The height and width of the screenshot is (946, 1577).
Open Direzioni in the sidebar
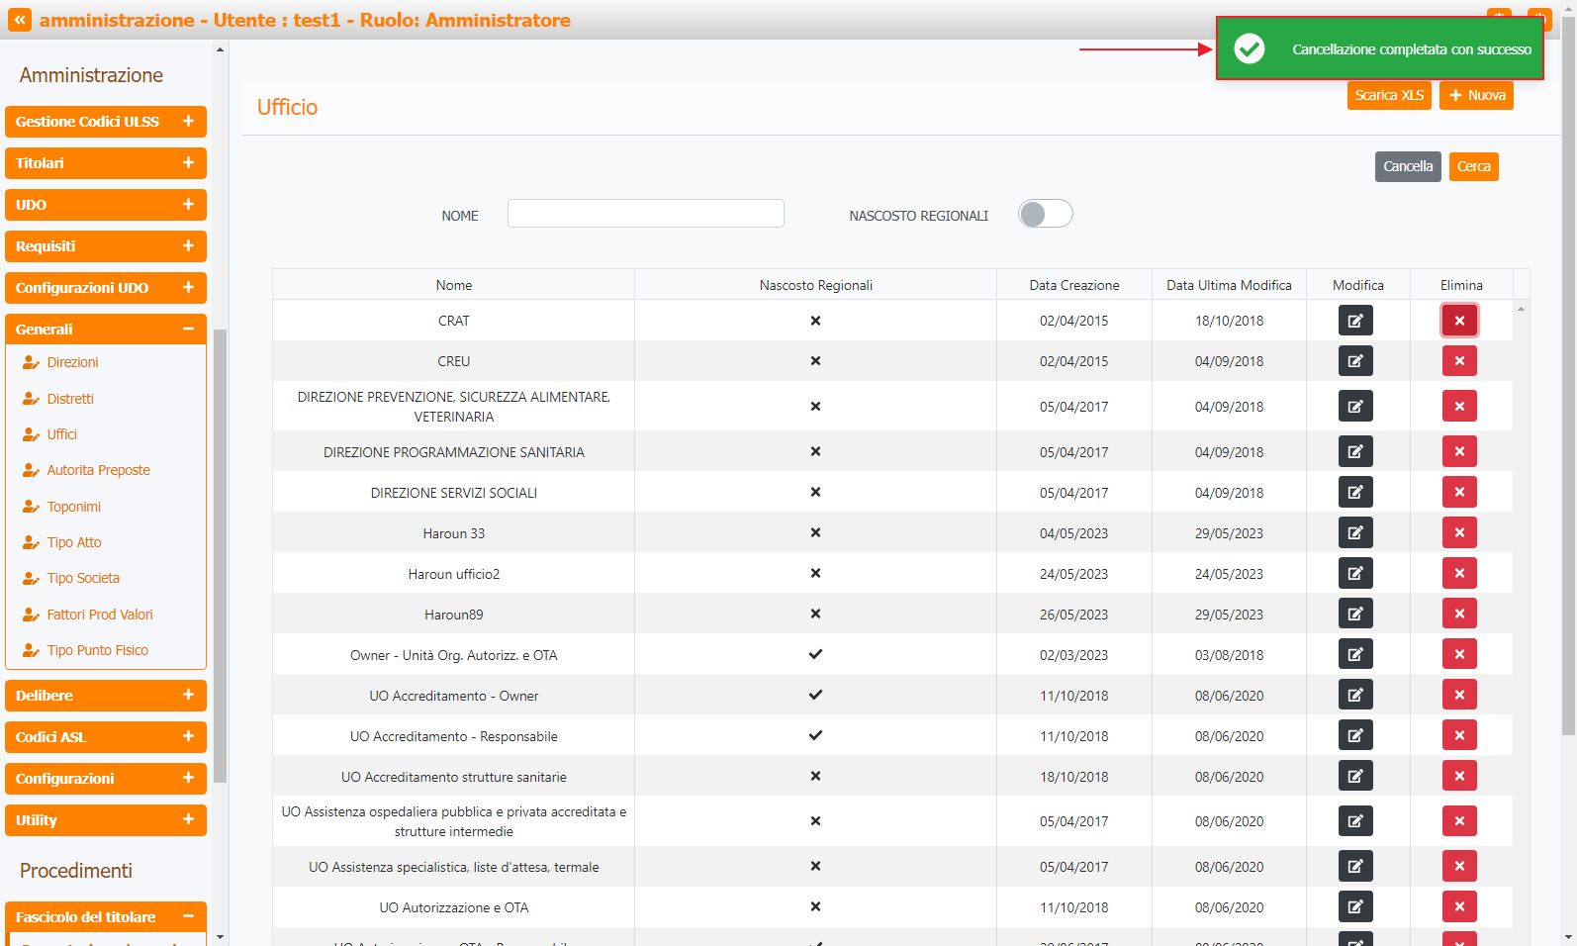click(72, 362)
